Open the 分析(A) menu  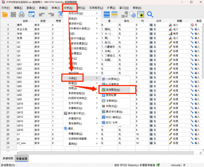point(68,8)
